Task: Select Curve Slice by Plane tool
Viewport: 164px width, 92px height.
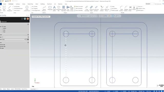Action: pyautogui.click(x=96, y=8)
